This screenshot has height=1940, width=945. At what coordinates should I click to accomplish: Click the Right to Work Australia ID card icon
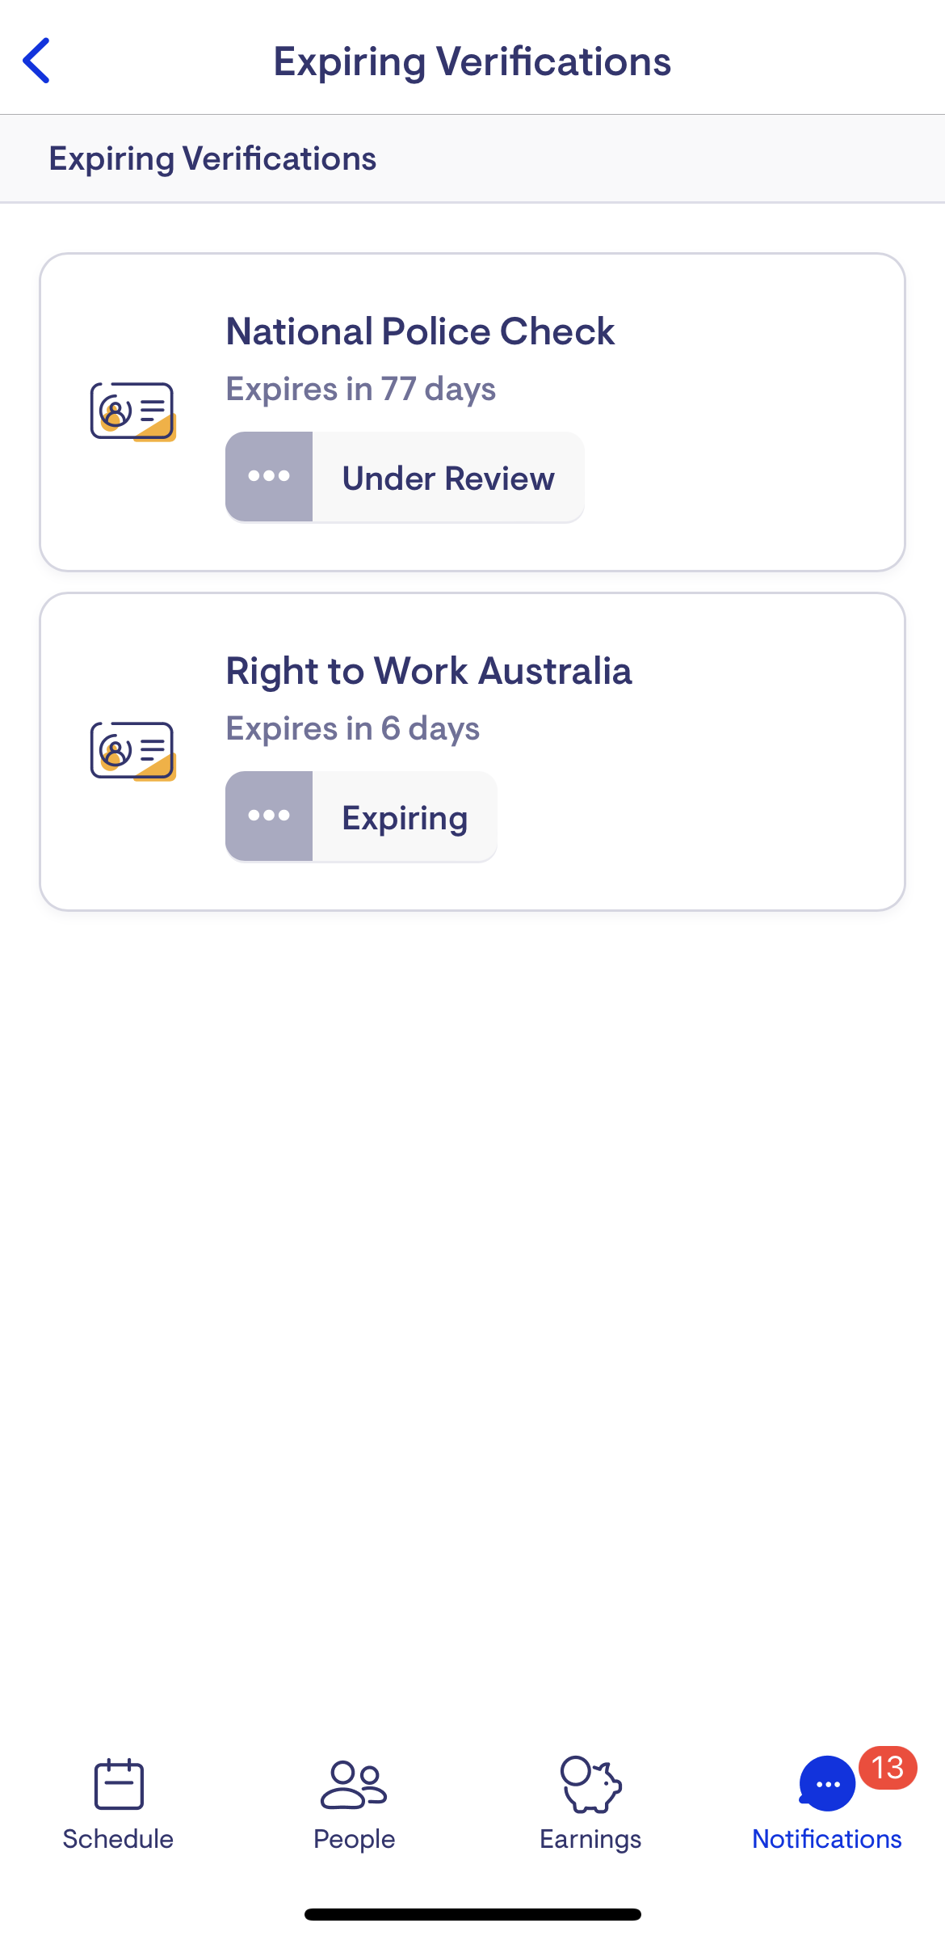(133, 751)
